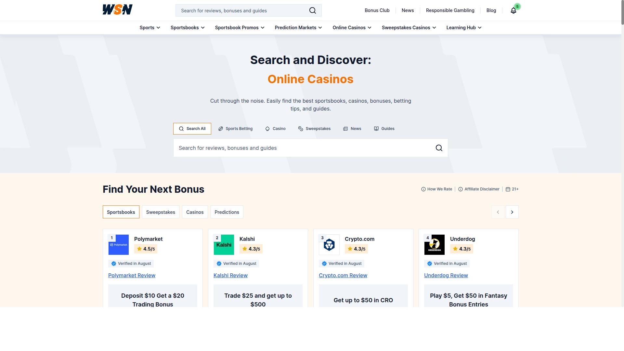Click the page vertical scrollbar
The image size is (624, 351).
(x=622, y=13)
